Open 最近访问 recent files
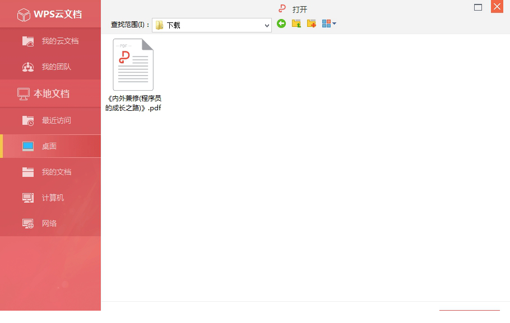 [50, 120]
